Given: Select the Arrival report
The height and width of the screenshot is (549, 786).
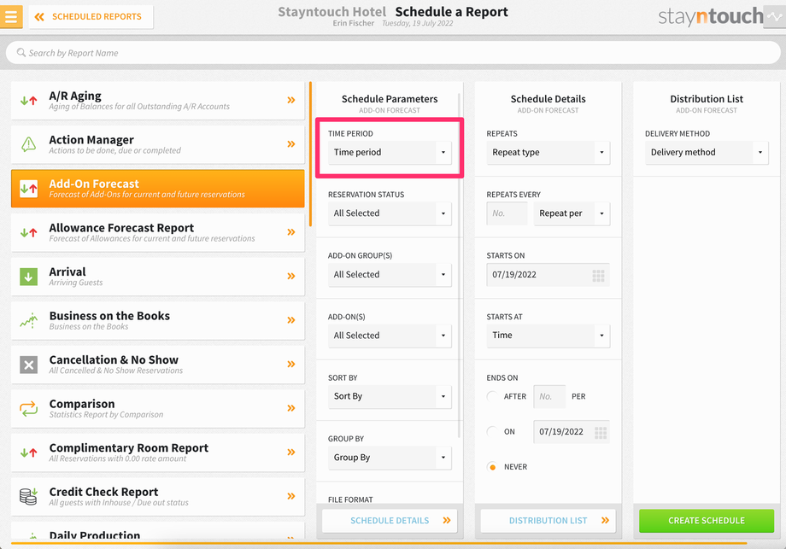Looking at the screenshot, I should pos(157,277).
